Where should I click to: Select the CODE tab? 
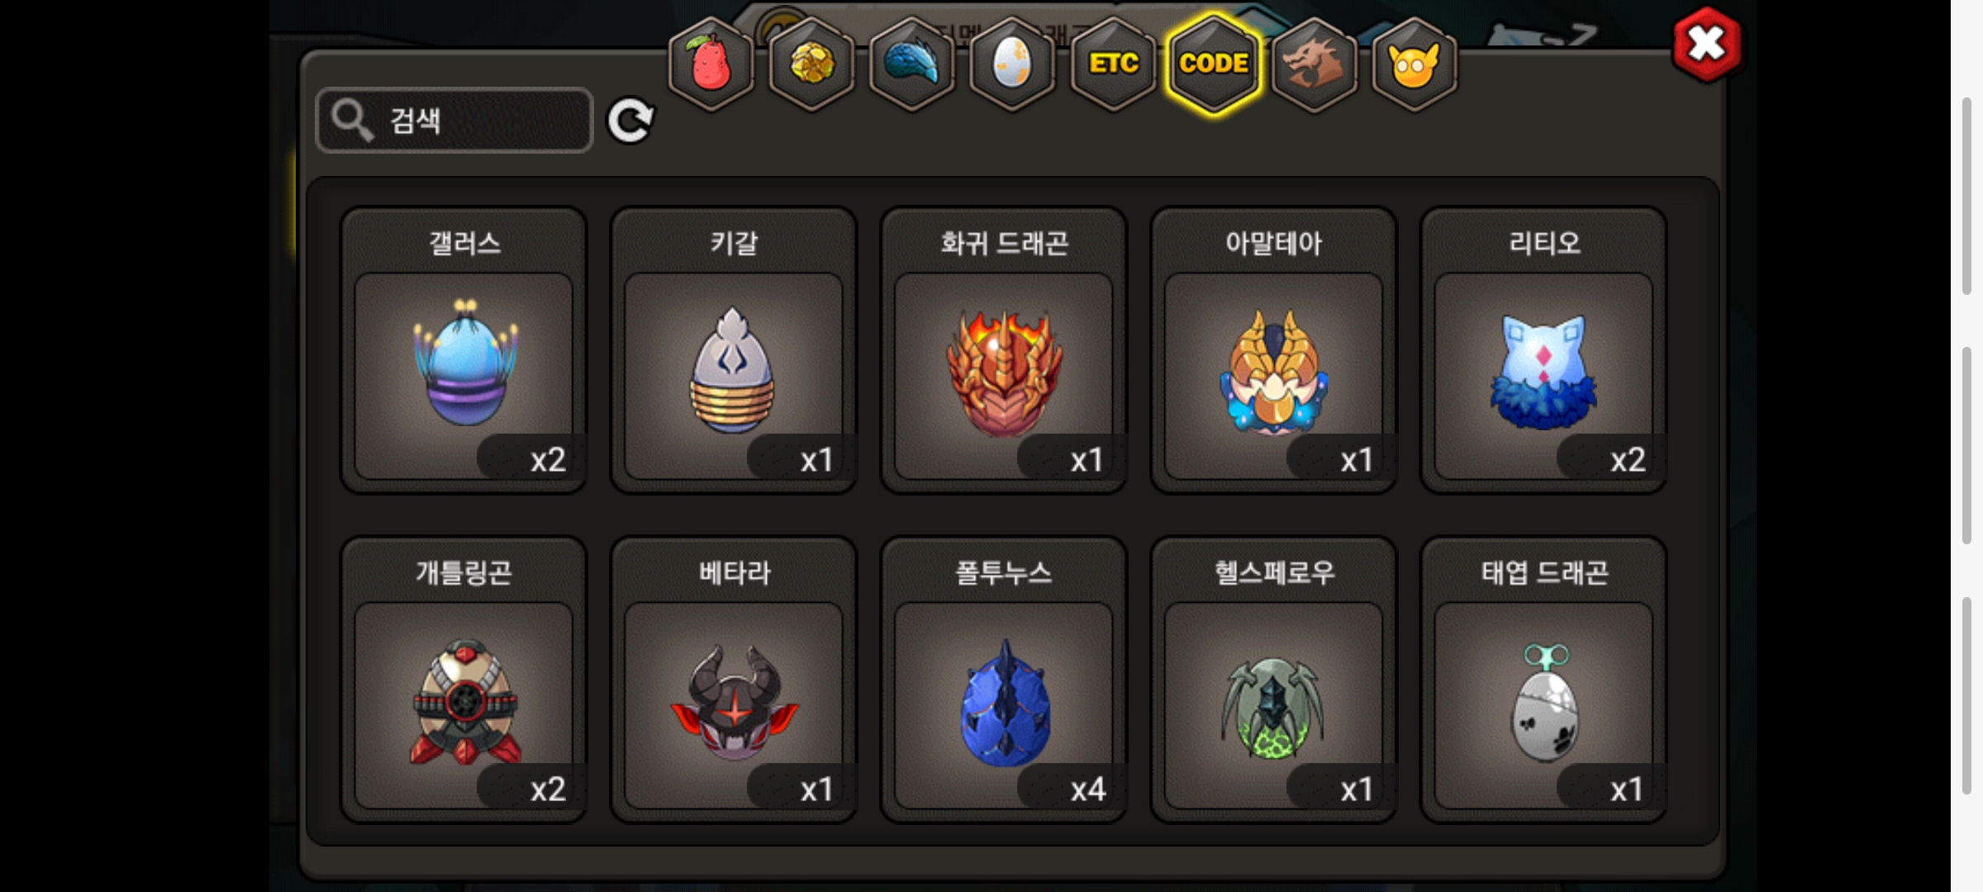pyautogui.click(x=1214, y=64)
